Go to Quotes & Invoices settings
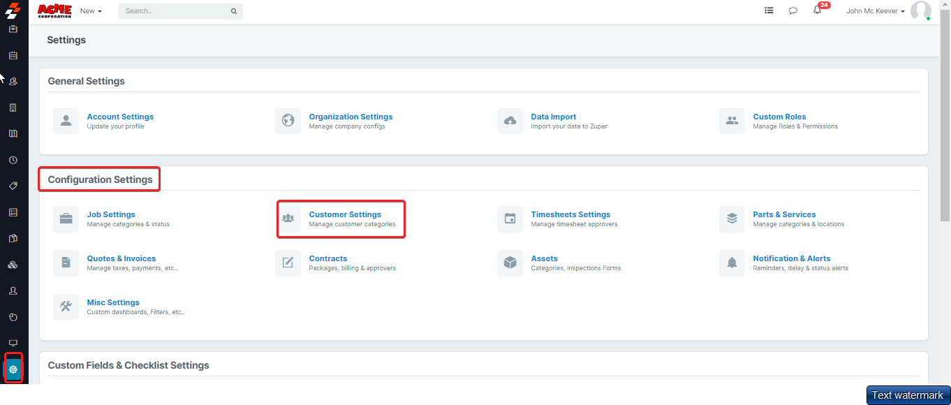Viewport: 951px width, 405px height. [121, 258]
